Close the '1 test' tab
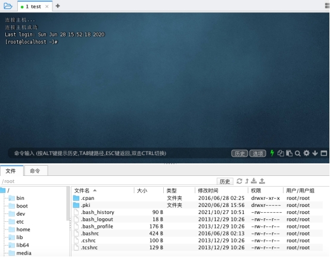330x257 pixels. coord(47,7)
